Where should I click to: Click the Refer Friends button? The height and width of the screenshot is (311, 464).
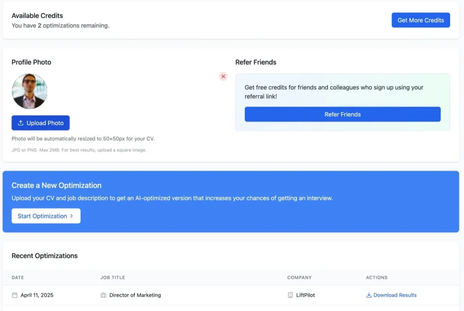[342, 114]
